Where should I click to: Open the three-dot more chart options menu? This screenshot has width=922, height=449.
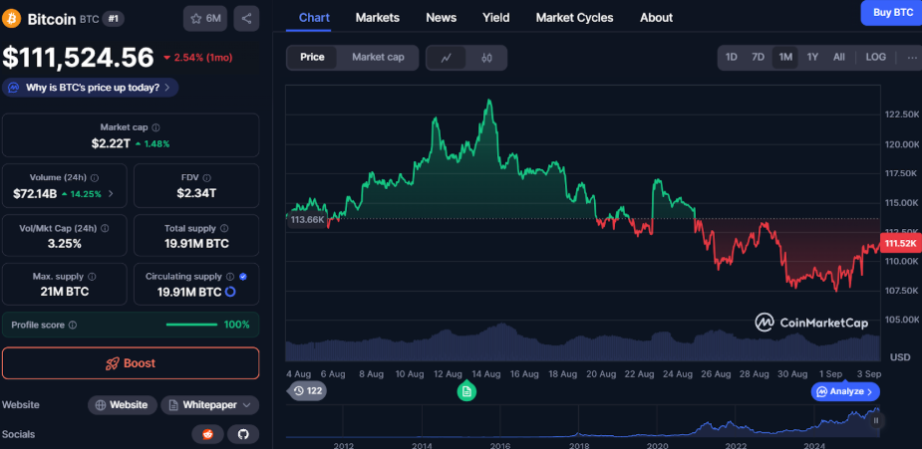911,58
